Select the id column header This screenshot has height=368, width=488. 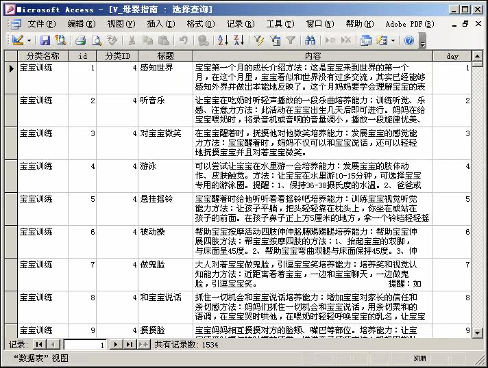(82, 56)
